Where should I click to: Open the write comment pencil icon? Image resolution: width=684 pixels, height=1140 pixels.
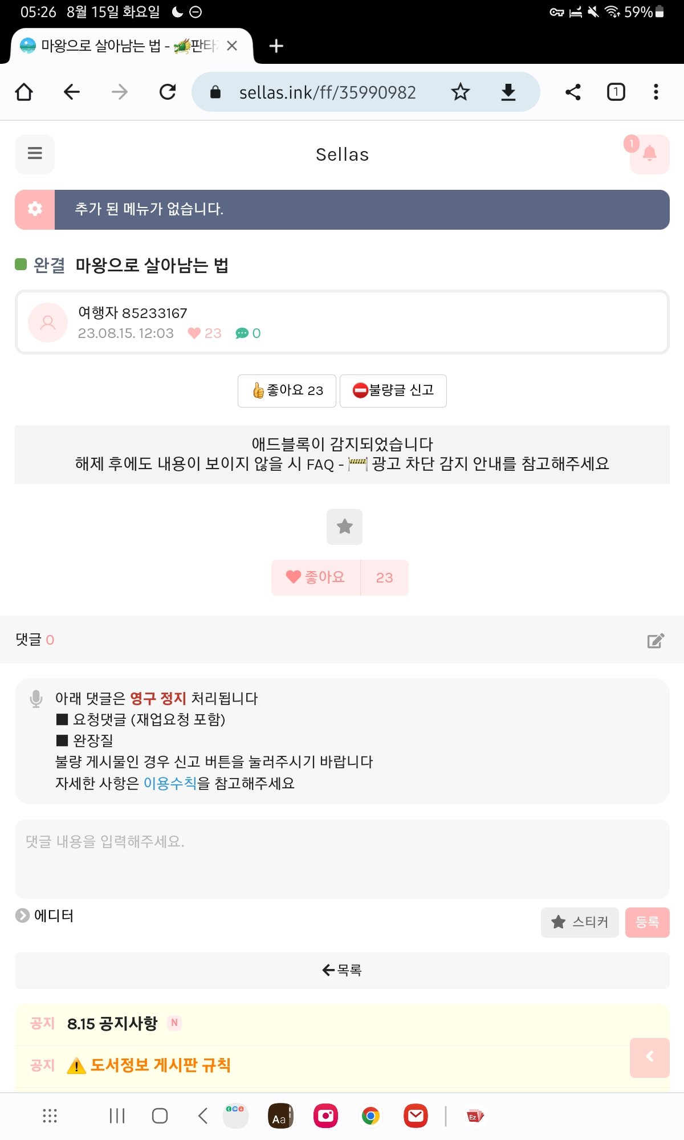click(x=655, y=641)
